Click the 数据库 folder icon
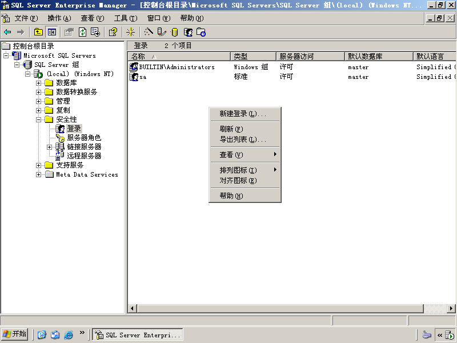Image resolution: width=457 pixels, height=343 pixels. (49, 83)
